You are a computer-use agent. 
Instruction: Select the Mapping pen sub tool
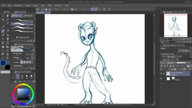tap(22, 21)
